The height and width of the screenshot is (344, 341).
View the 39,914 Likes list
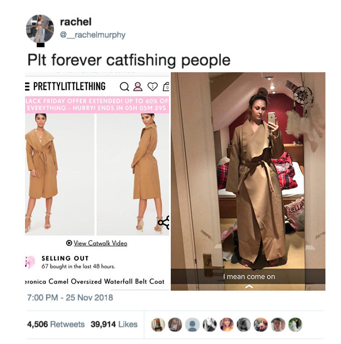coord(114,324)
